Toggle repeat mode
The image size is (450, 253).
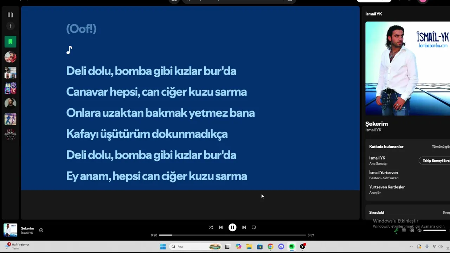254,227
